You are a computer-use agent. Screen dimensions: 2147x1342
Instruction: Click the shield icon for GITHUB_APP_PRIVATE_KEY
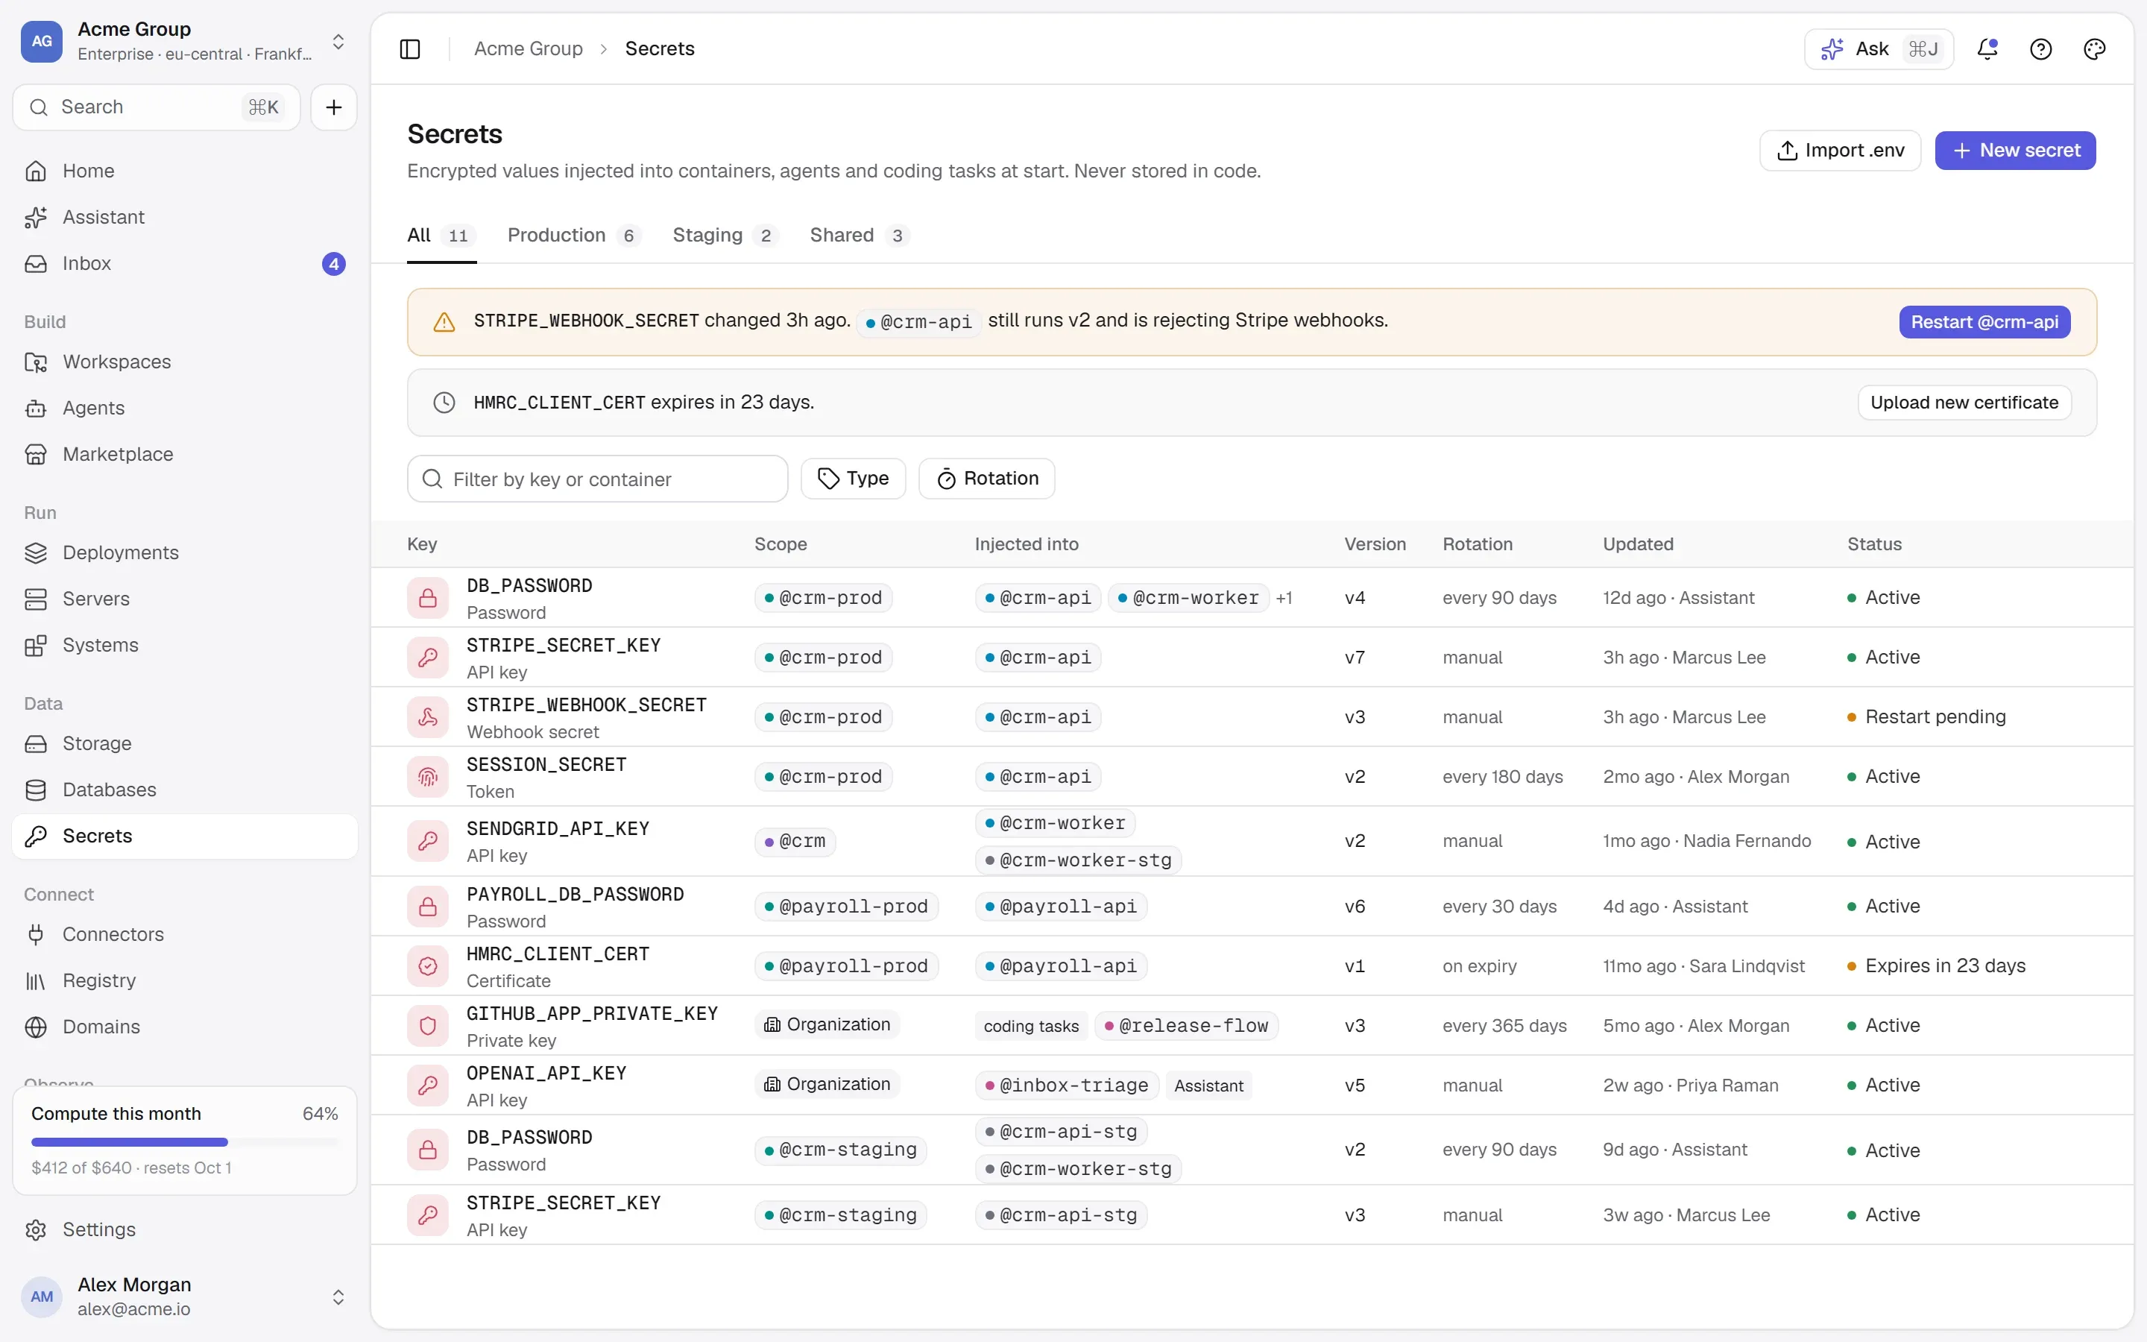[x=428, y=1025]
